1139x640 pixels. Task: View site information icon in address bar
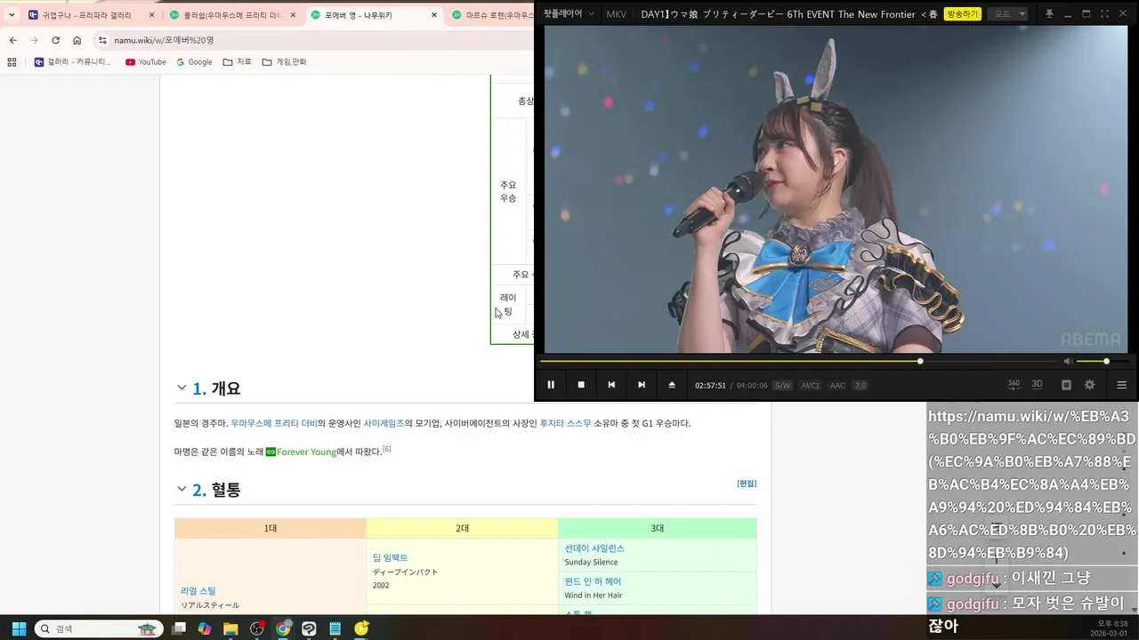(102, 40)
